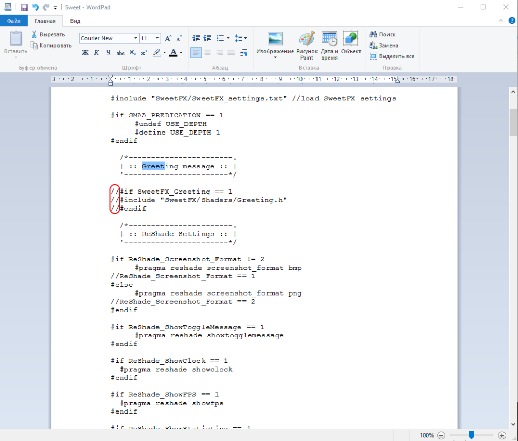Screen dimensions: 518x441
Task: Click the vertical scrollbar thumb
Action: (x=513, y=123)
